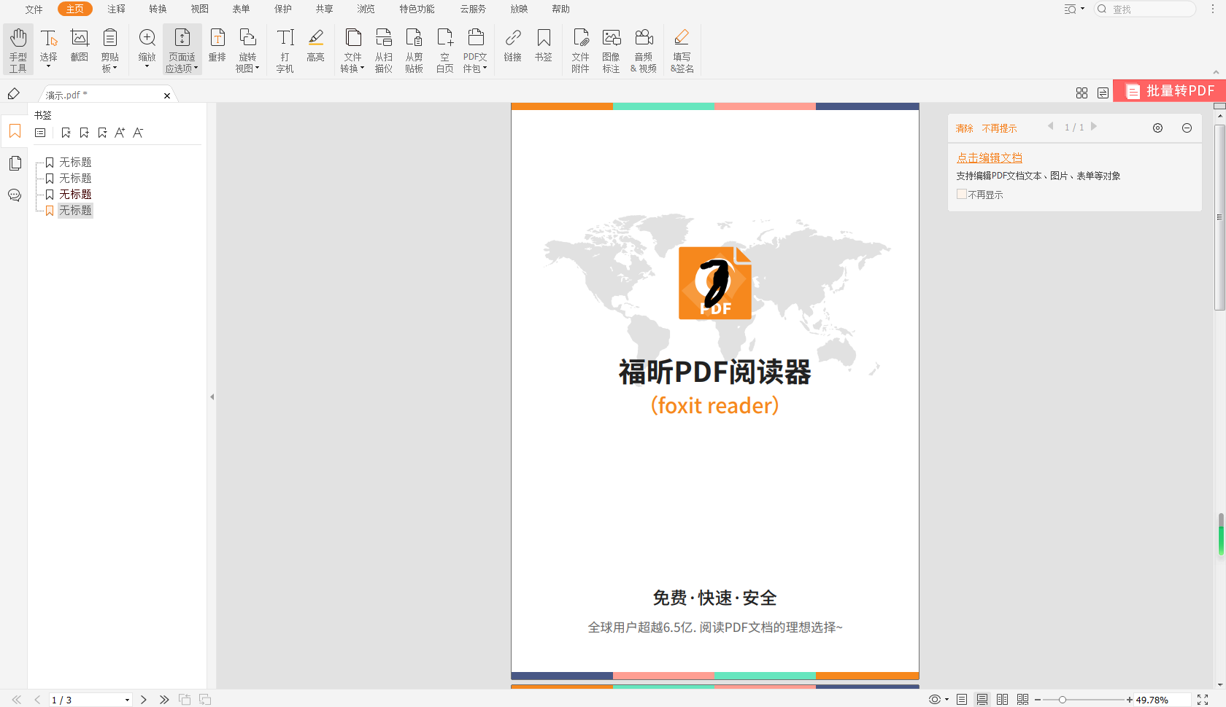Expand bookmark list options icon
This screenshot has height=707, width=1226.
coord(40,133)
